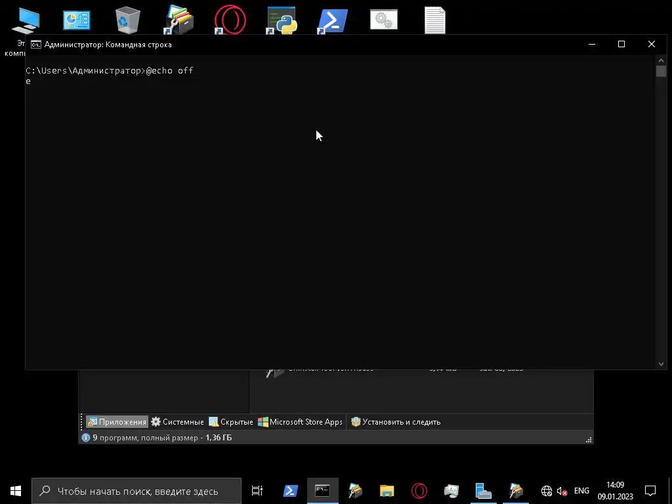
Task: Open the gears batch file on the desktop
Action: [383, 20]
